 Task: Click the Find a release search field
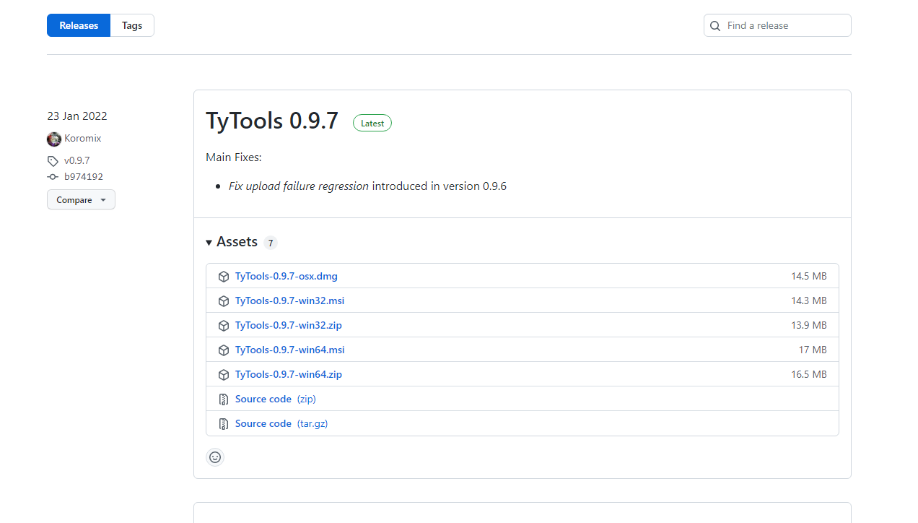pyautogui.click(x=777, y=25)
